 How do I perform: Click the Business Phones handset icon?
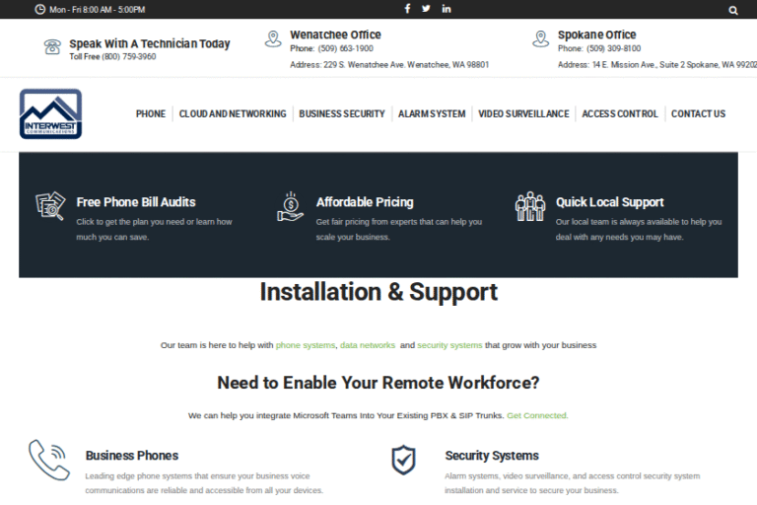[x=48, y=460]
